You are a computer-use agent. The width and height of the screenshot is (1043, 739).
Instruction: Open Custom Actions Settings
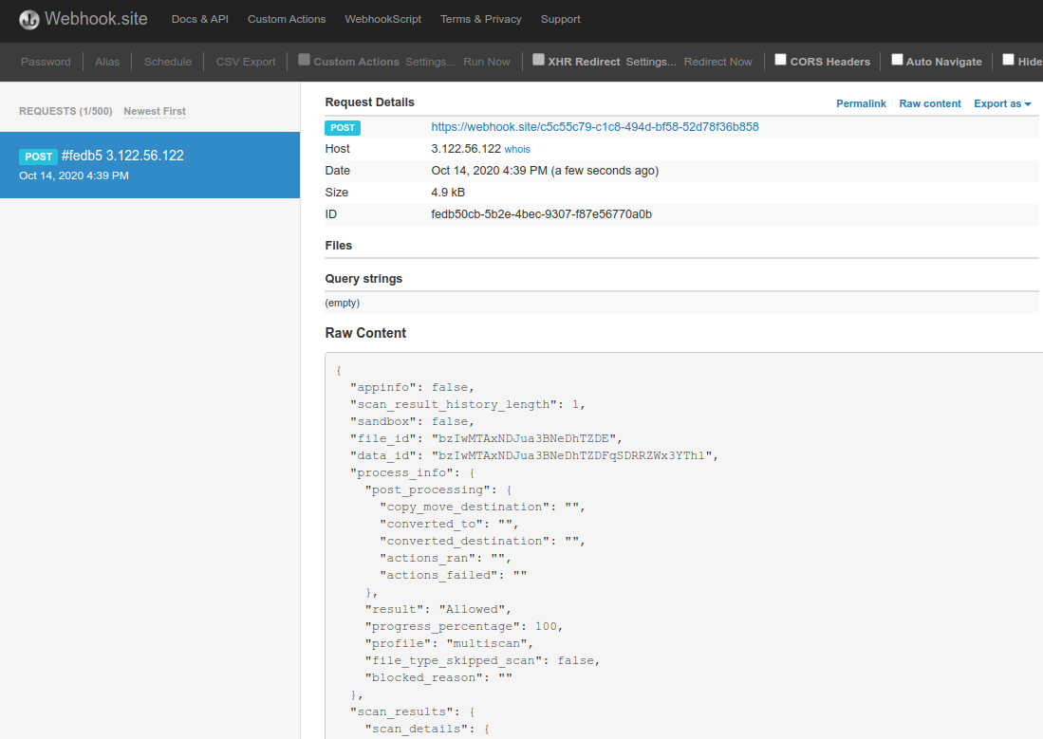pyautogui.click(x=430, y=62)
